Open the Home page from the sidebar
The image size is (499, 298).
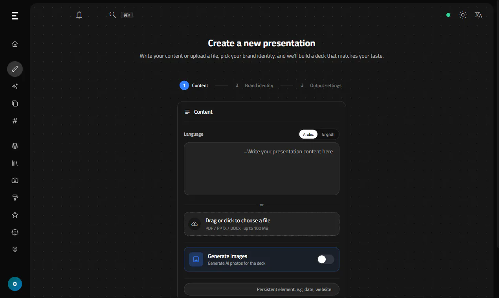15,44
